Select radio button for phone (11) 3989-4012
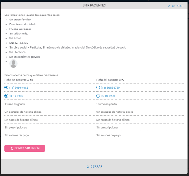This screenshot has width=189, height=176. [x=6, y=88]
